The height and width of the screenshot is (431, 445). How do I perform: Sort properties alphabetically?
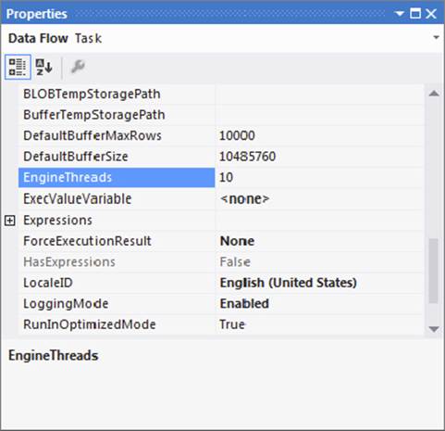click(x=43, y=67)
